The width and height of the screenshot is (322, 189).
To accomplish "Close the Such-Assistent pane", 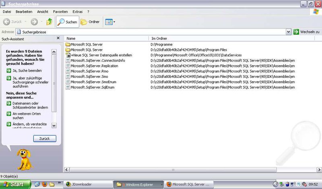I will 58,38.
